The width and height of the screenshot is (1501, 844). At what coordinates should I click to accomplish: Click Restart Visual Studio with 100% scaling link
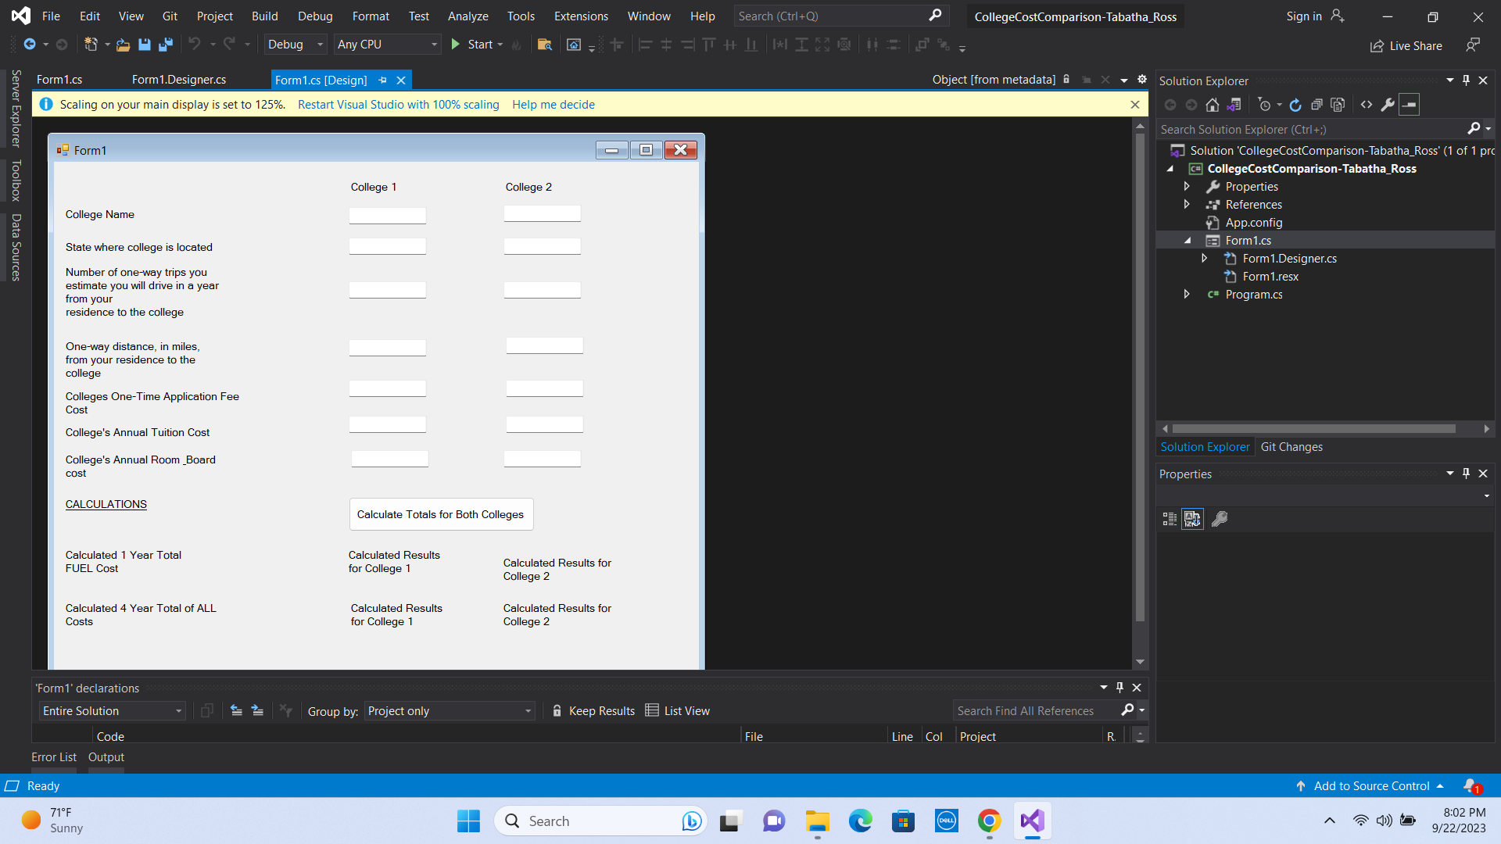(398, 104)
